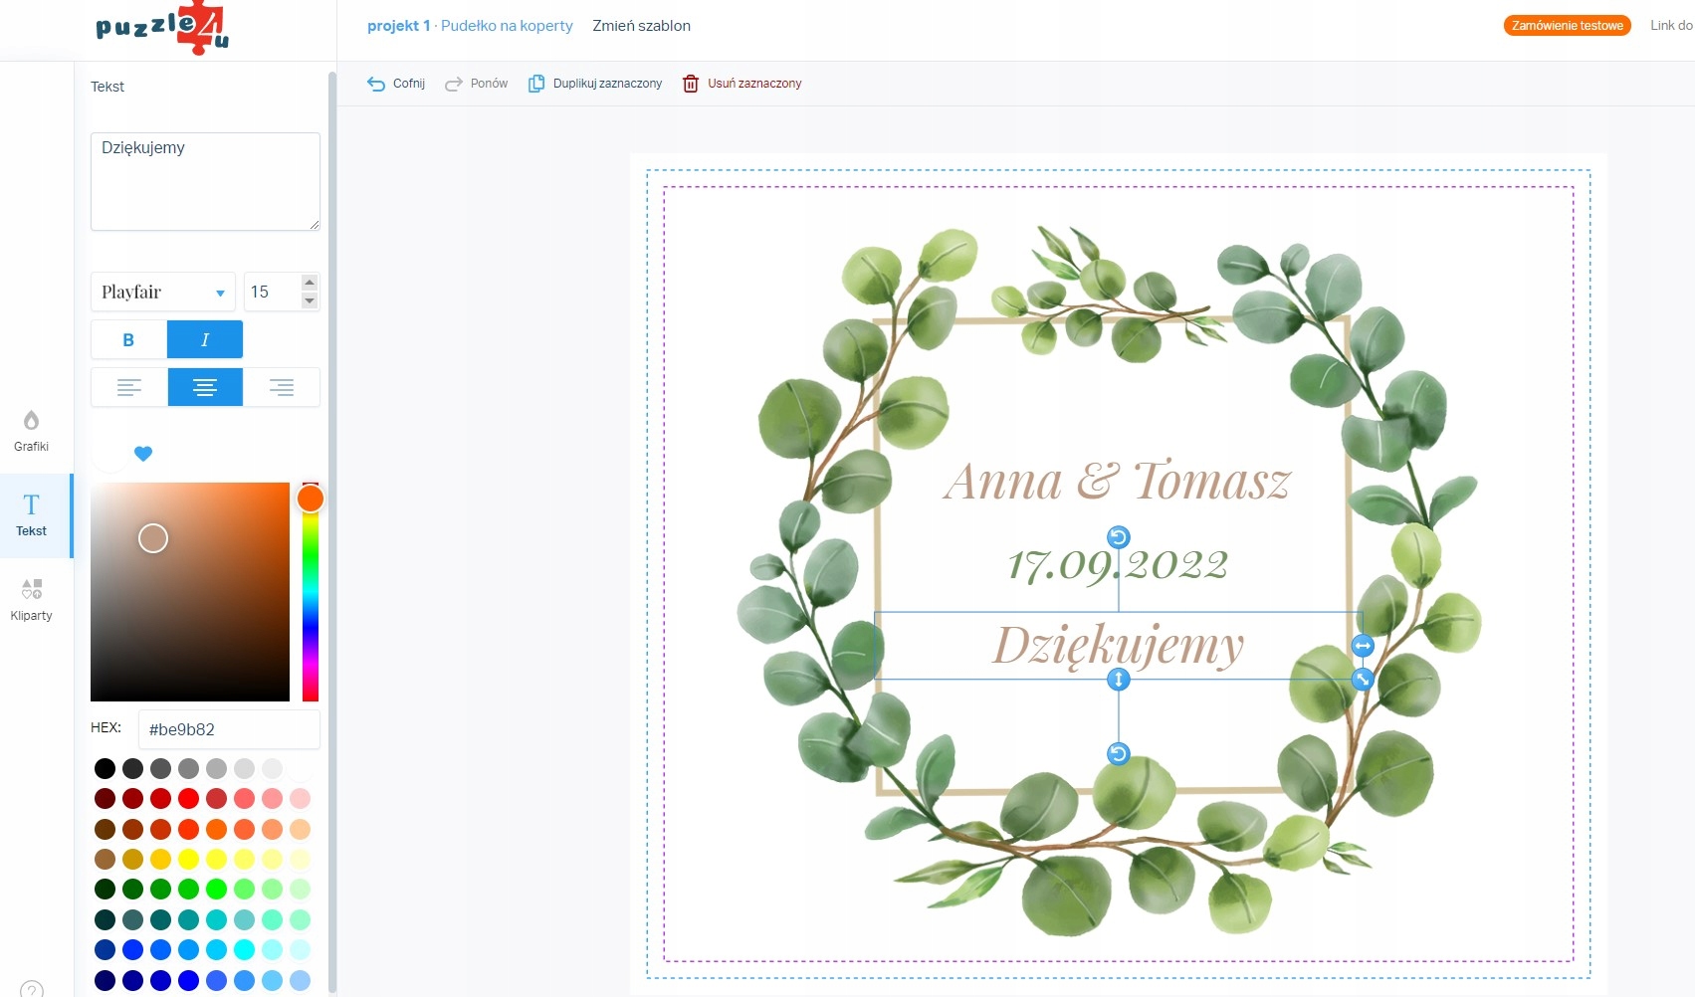This screenshot has width=1695, height=997.
Task: Click the rotate handle above selected text box
Action: point(1119,537)
